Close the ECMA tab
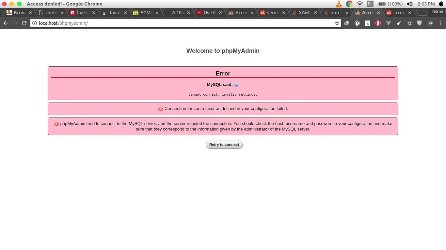The image size is (446, 250). [x=157, y=13]
